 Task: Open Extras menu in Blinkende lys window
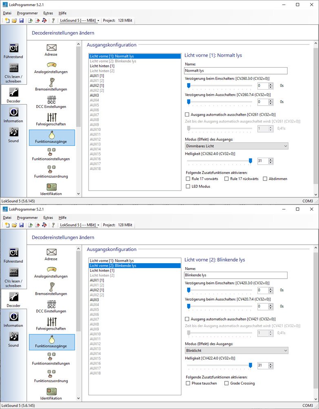pos(48,218)
